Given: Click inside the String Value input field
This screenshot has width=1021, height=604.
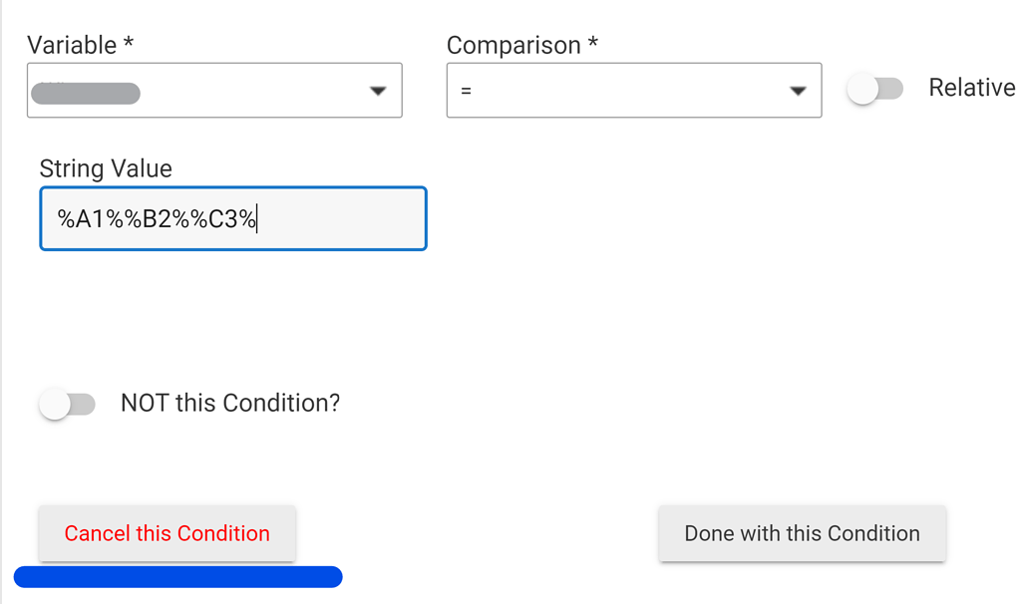Looking at the screenshot, I should (x=232, y=218).
